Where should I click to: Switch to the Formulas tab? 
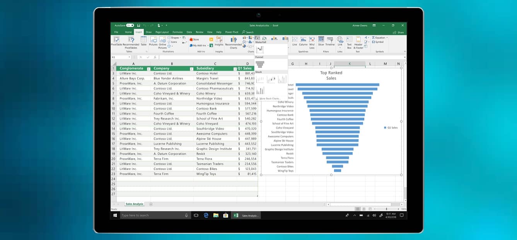coord(177,32)
